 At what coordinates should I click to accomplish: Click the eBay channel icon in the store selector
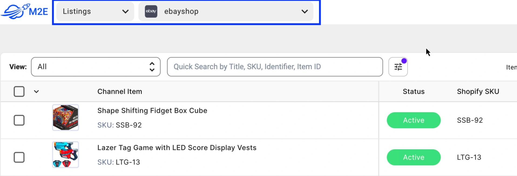click(x=151, y=11)
